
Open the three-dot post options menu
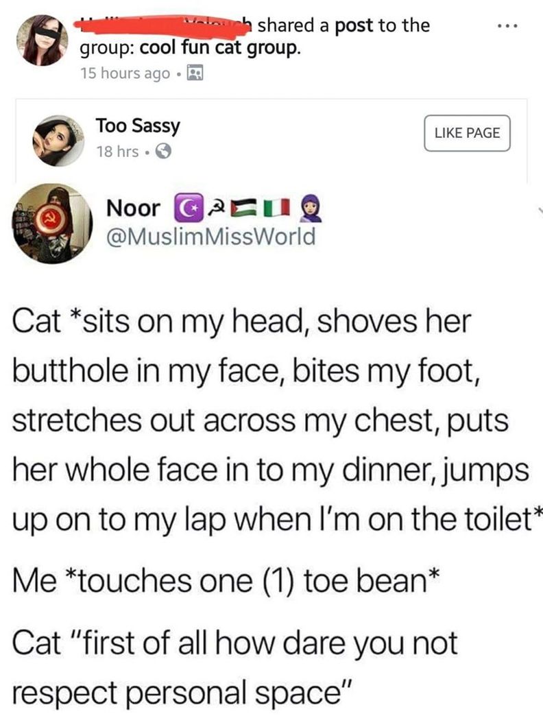pos(507,26)
